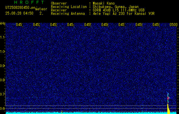The height and width of the screenshot is (114, 179).
Task: Click the 0454 time axis marker
Action: pyautogui.click(x=71, y=25)
